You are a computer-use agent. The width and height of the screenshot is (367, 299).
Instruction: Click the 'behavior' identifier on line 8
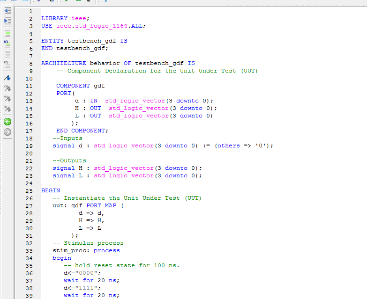click(105, 63)
